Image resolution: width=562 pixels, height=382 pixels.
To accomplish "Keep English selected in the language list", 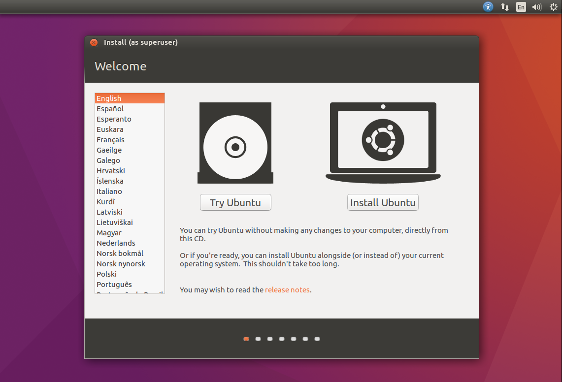I will (x=130, y=98).
